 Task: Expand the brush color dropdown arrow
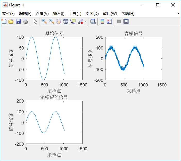tap(86, 22)
